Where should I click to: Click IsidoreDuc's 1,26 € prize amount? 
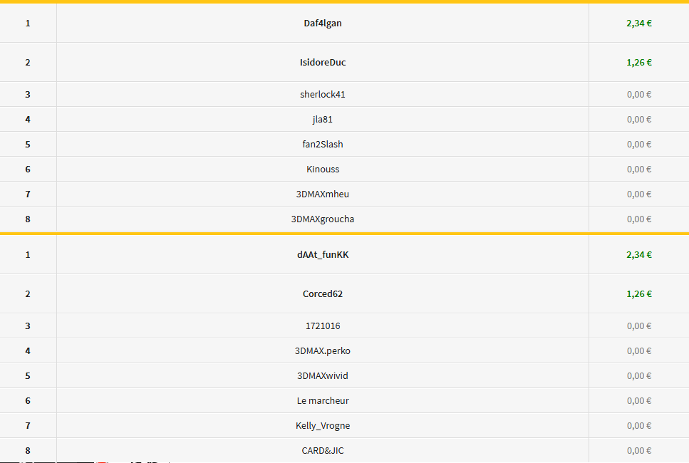(639, 63)
